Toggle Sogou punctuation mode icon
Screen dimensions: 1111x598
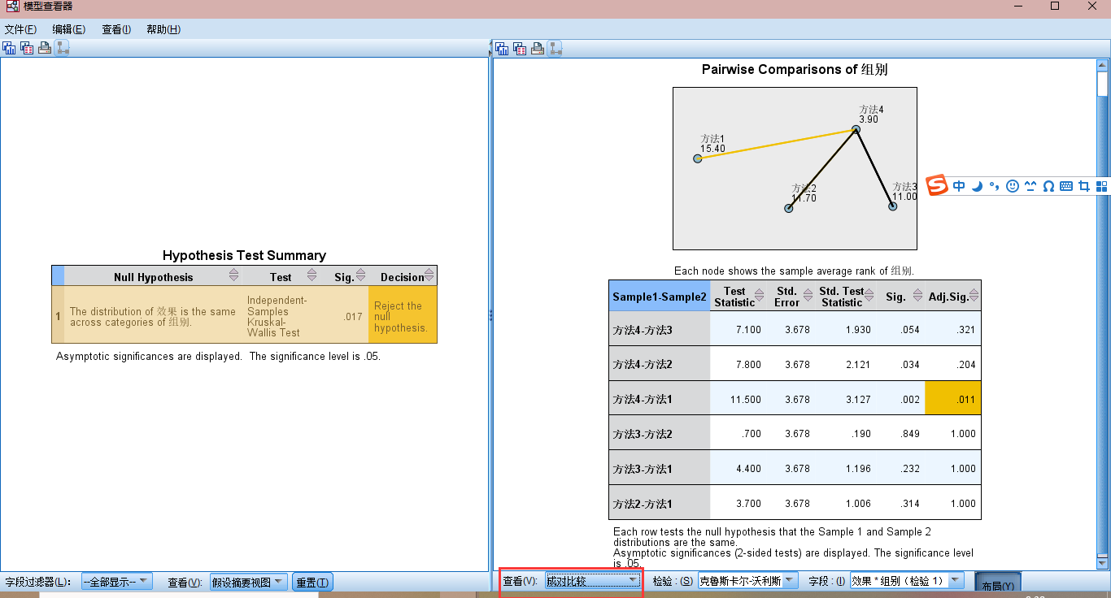(994, 186)
